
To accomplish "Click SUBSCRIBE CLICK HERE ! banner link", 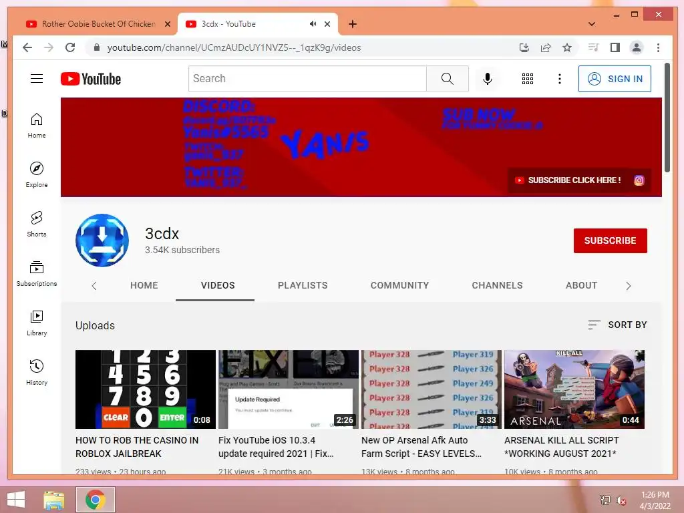I will point(568,180).
